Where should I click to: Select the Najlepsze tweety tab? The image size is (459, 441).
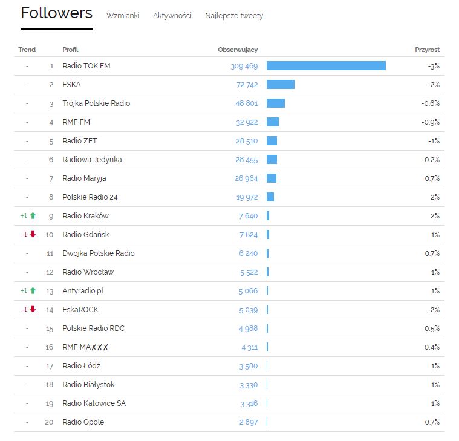(x=234, y=16)
